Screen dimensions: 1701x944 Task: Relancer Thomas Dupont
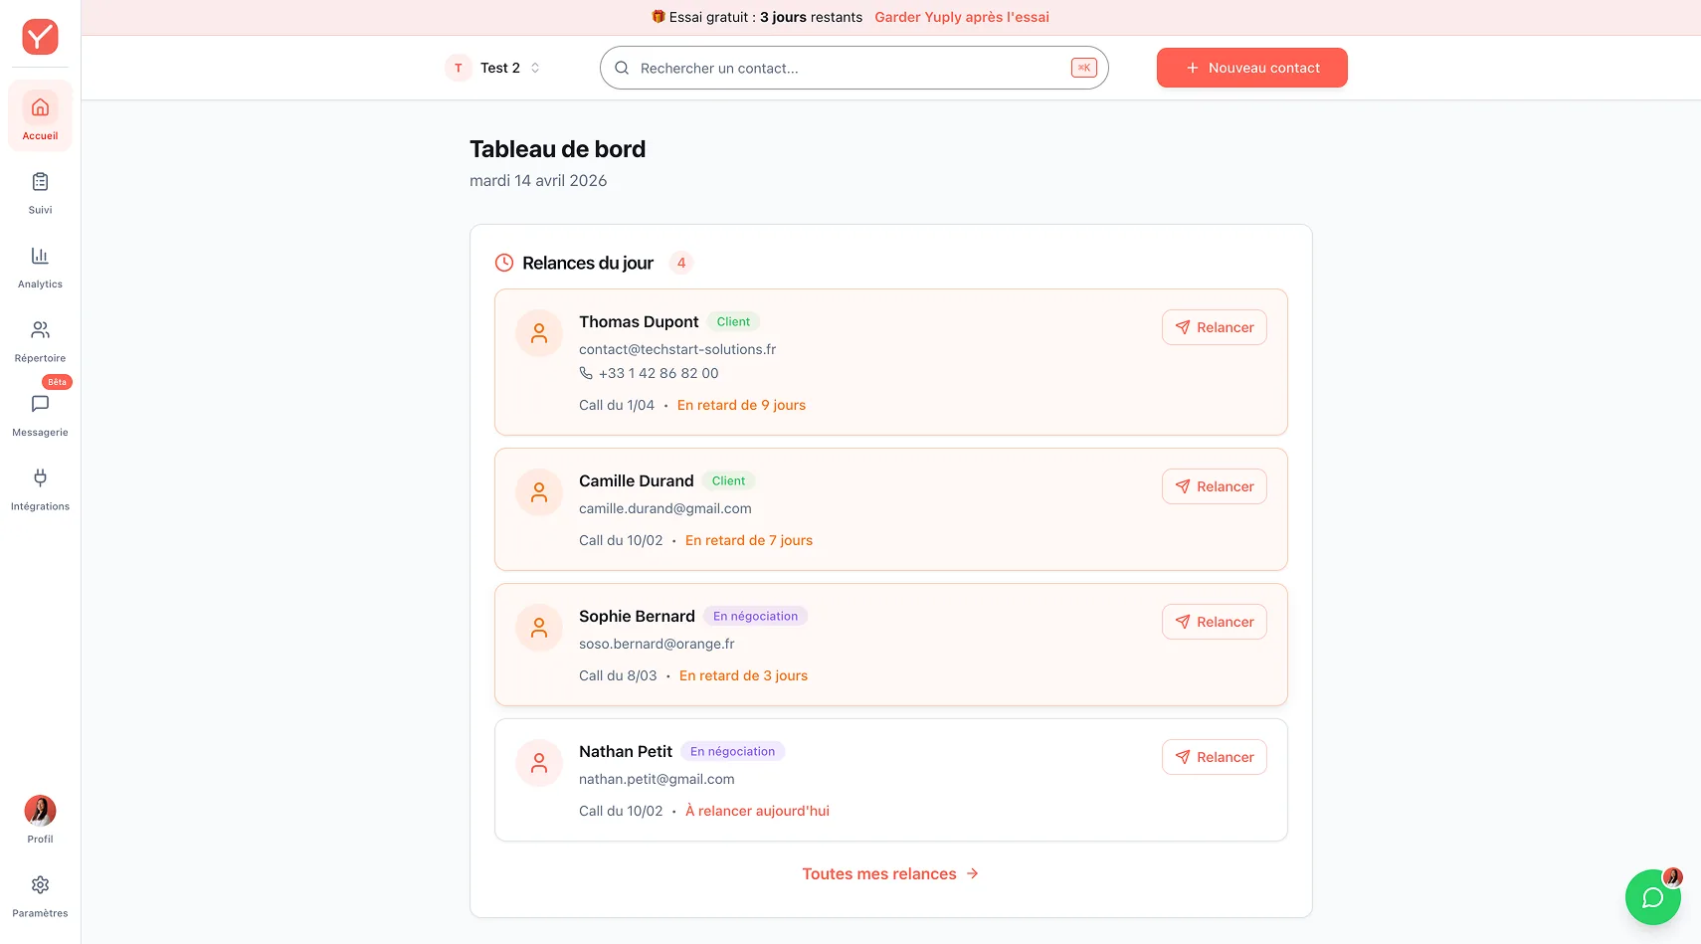pyautogui.click(x=1215, y=327)
